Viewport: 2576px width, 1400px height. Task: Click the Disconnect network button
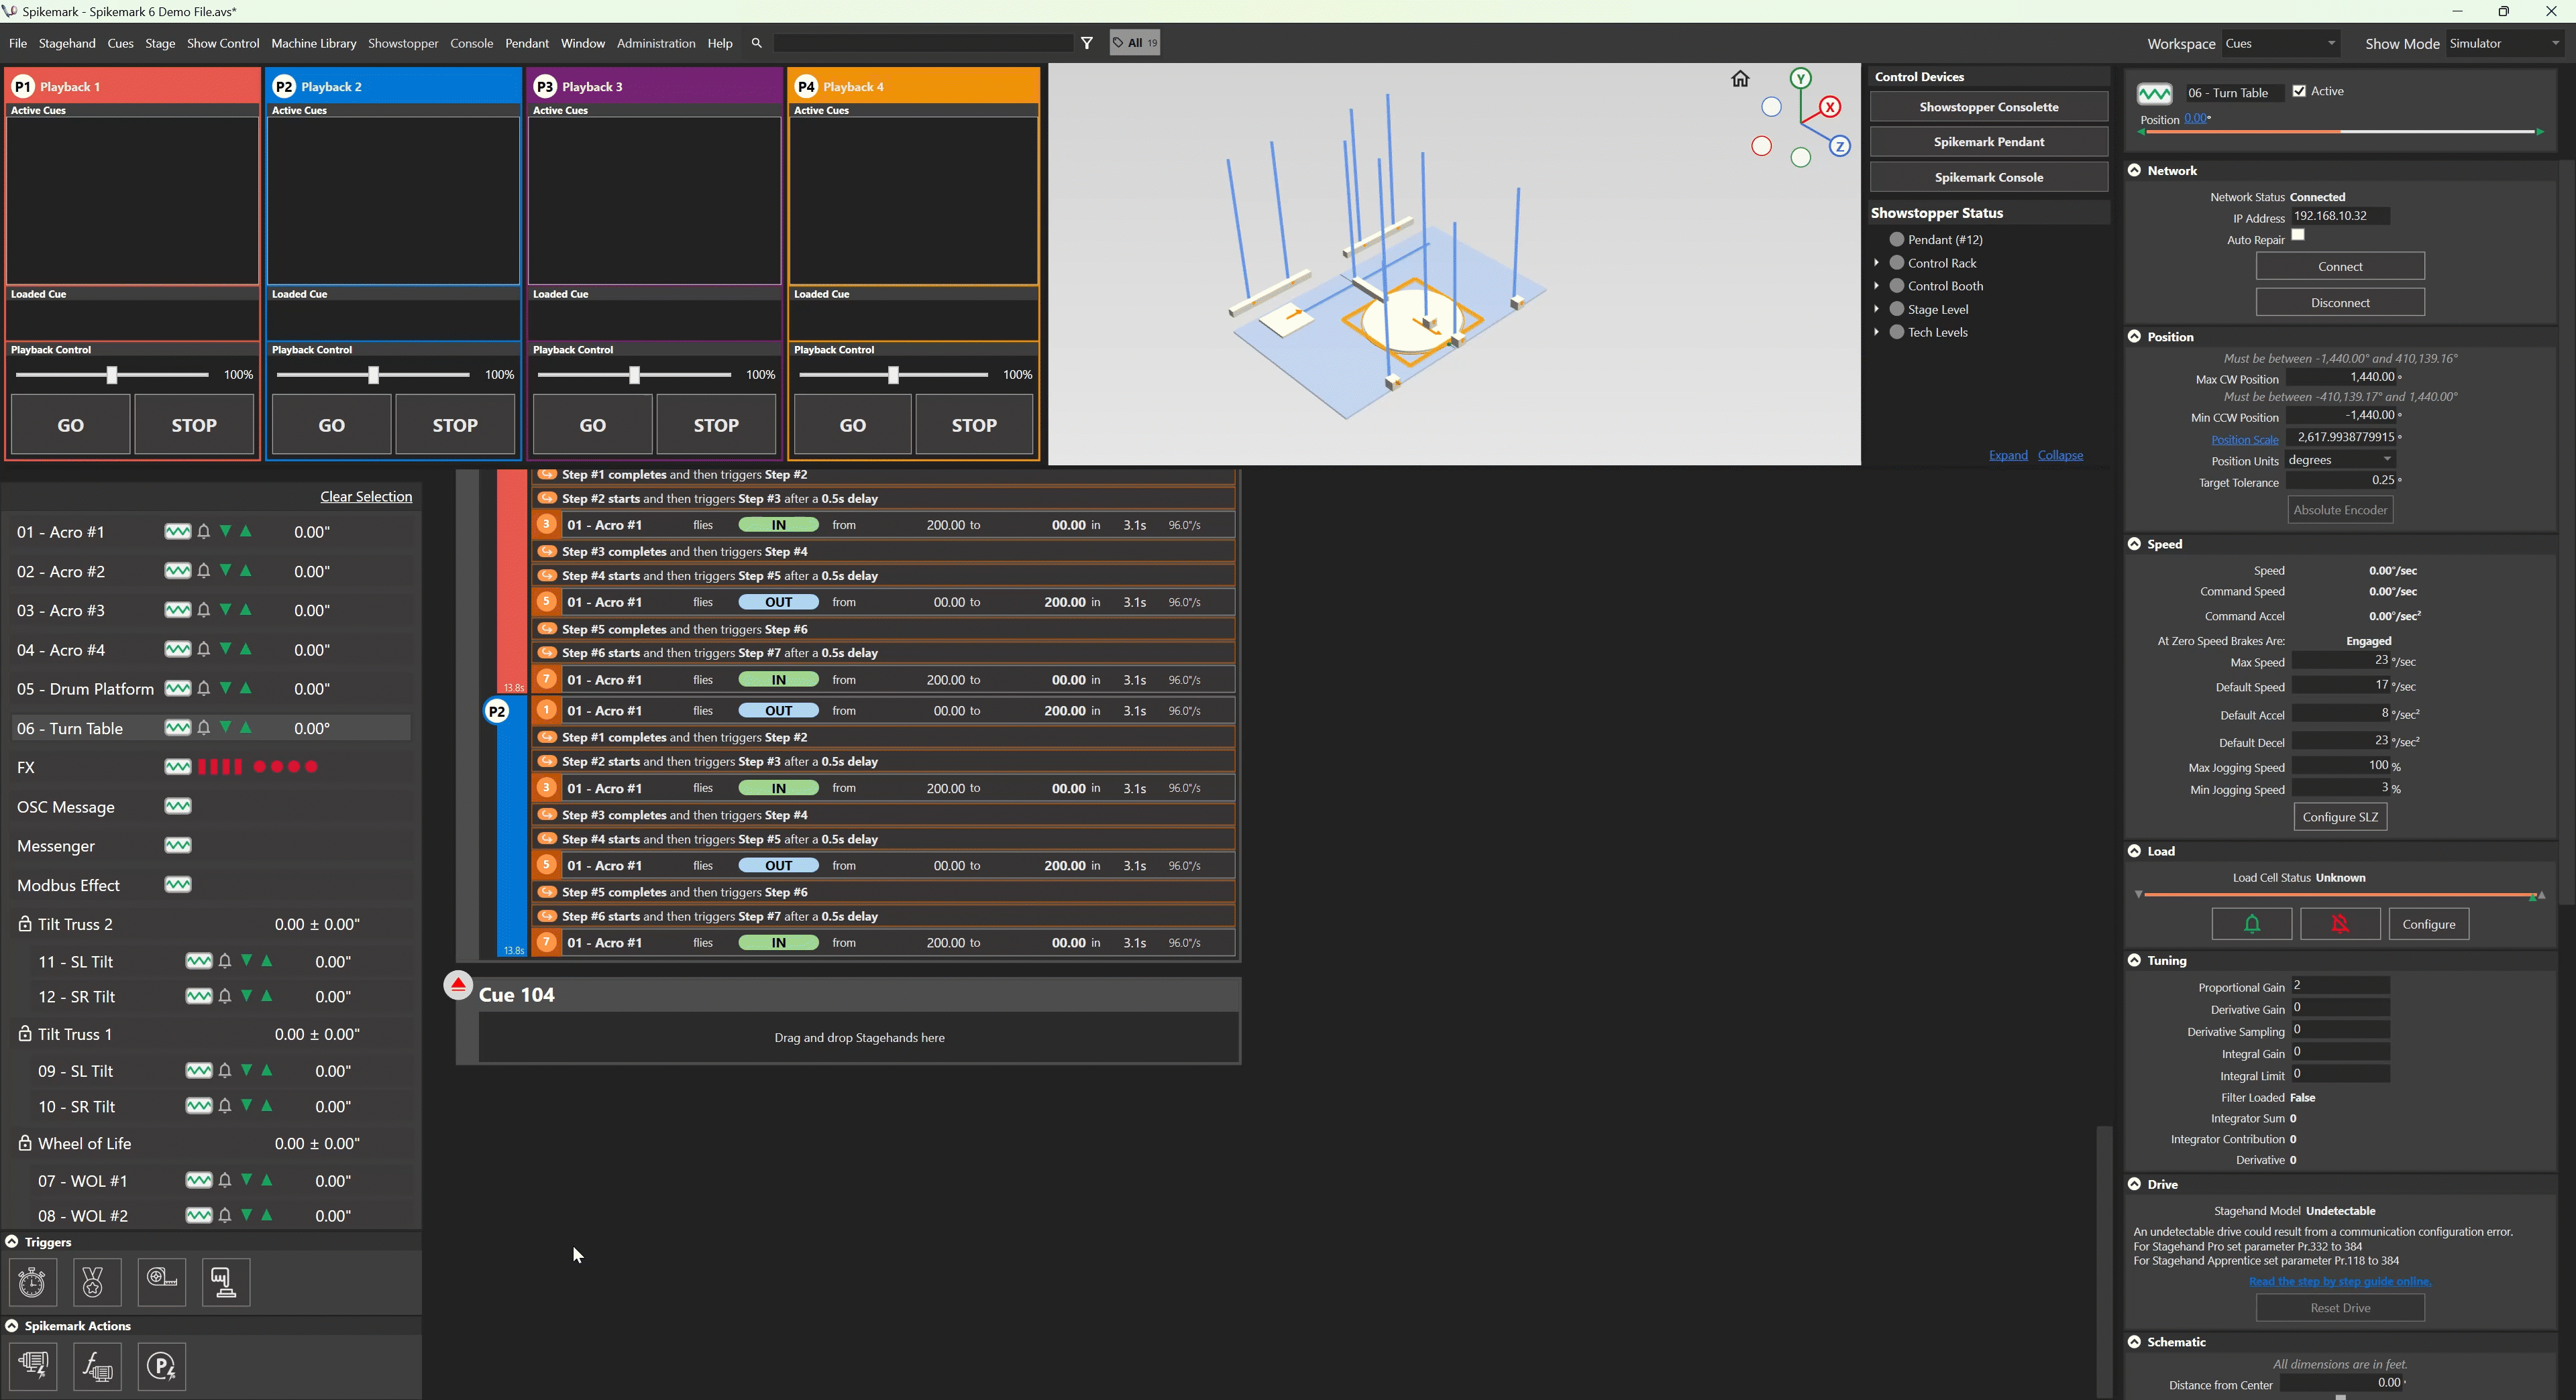tap(2340, 302)
